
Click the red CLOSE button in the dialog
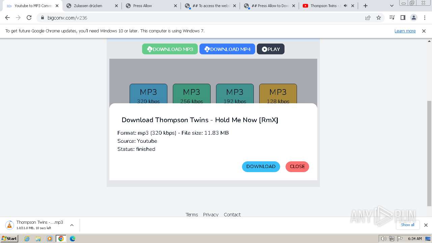click(297, 166)
